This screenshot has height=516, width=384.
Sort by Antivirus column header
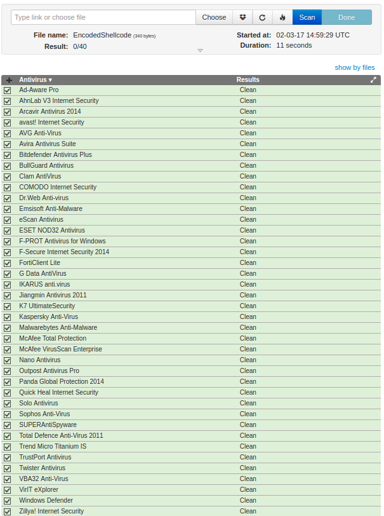pos(36,79)
